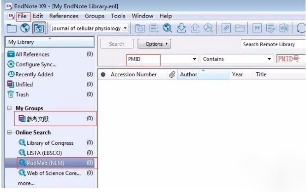Select Trash group

click(x=50, y=94)
